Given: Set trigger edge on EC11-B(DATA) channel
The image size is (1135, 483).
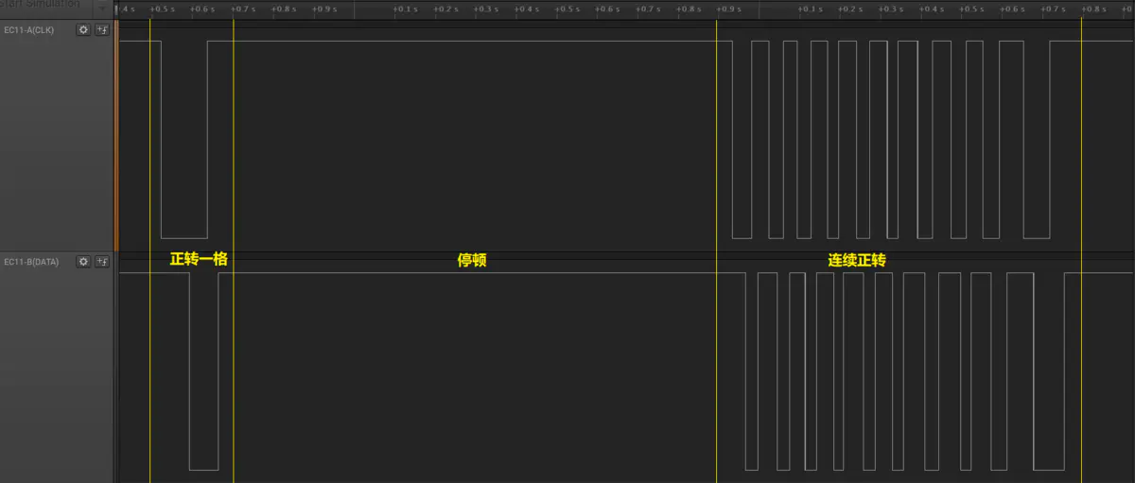Looking at the screenshot, I should click(102, 262).
